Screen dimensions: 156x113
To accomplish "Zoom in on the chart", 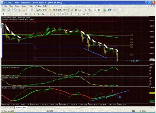I will [x=85, y=10].
